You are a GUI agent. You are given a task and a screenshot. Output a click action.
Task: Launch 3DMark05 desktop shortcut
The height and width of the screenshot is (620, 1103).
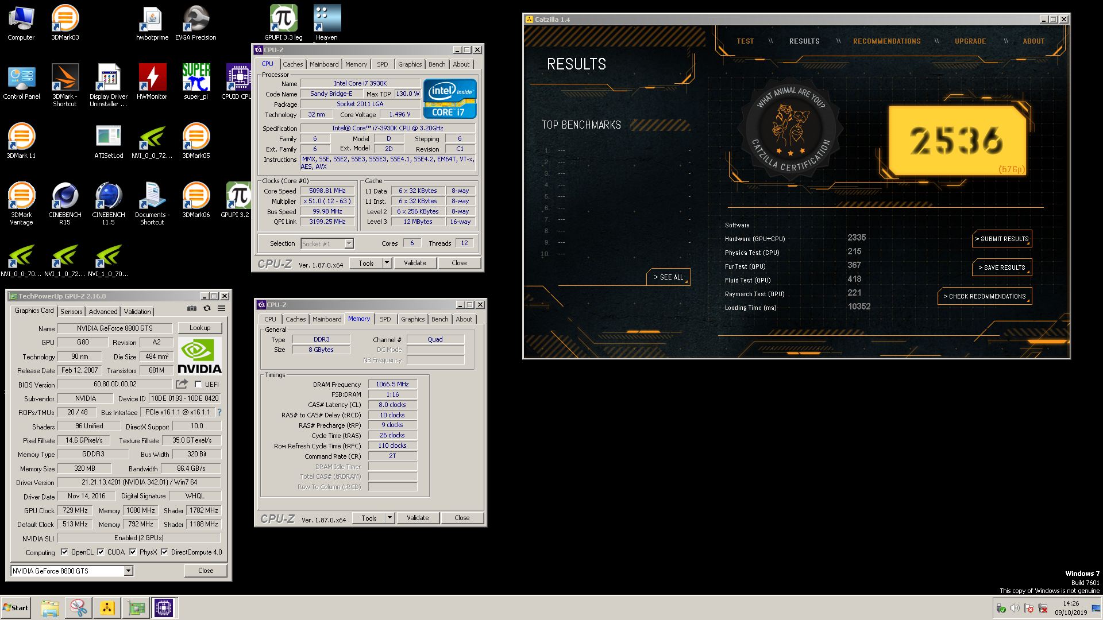(x=196, y=141)
